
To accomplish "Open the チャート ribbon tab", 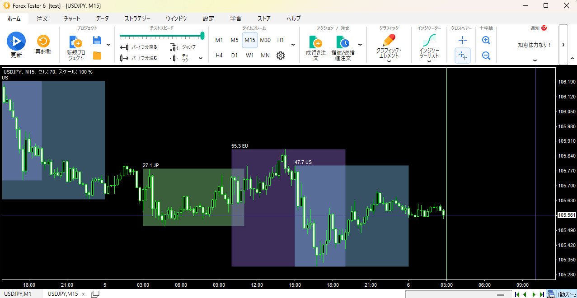I will click(72, 19).
